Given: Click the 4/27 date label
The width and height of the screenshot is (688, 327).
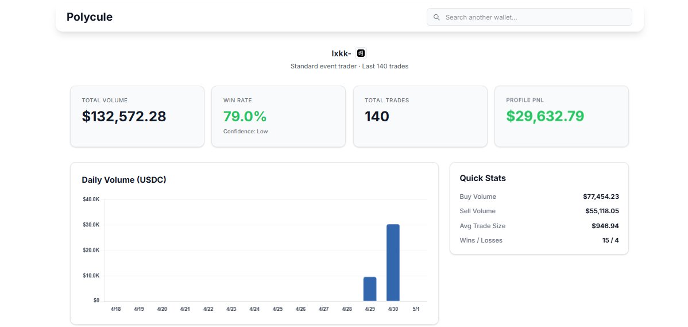Looking at the screenshot, I should coord(324,309).
